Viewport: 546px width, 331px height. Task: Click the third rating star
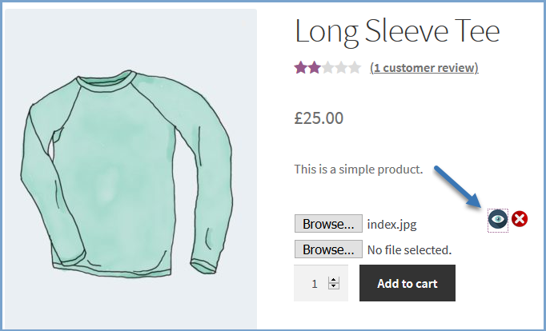pyautogui.click(x=328, y=68)
